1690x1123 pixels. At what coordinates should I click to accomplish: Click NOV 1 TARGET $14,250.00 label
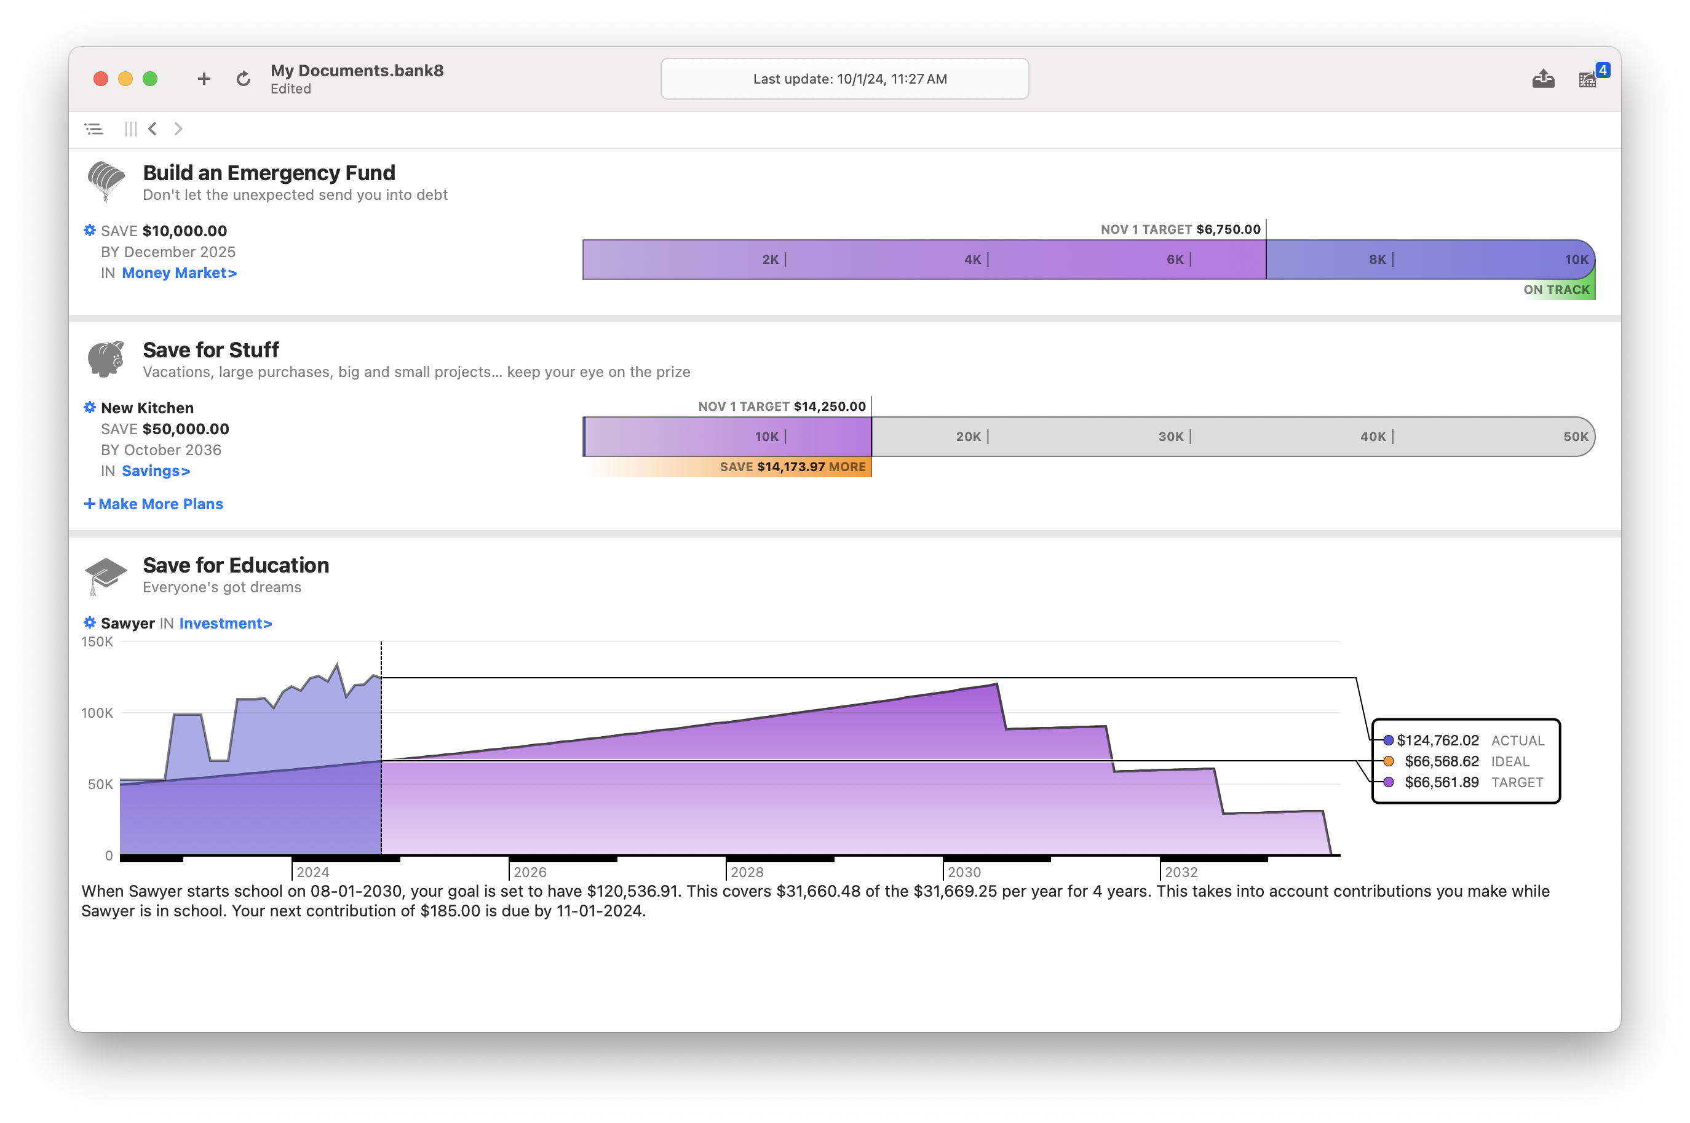(781, 406)
